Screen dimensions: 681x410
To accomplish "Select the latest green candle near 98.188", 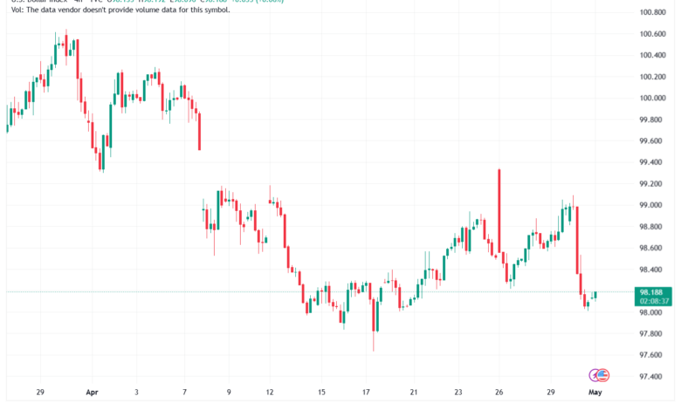I will pos(595,296).
